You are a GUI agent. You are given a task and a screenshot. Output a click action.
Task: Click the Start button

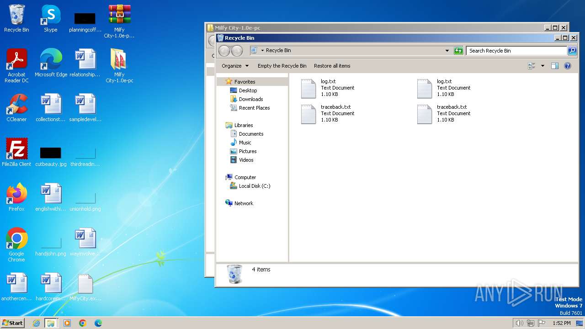coord(13,323)
